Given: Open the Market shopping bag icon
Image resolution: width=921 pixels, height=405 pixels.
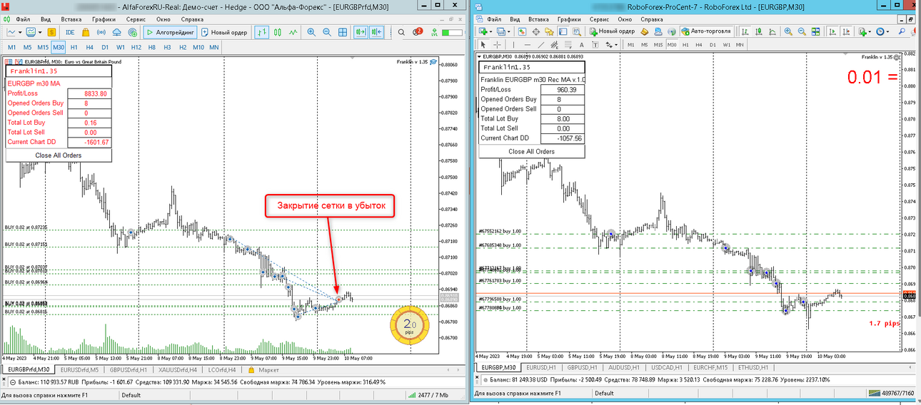Looking at the screenshot, I should 85,32.
